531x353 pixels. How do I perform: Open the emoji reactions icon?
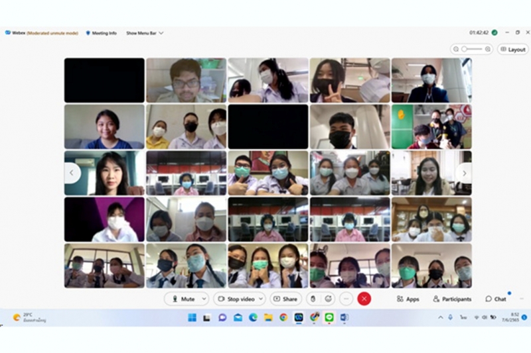(x=328, y=299)
